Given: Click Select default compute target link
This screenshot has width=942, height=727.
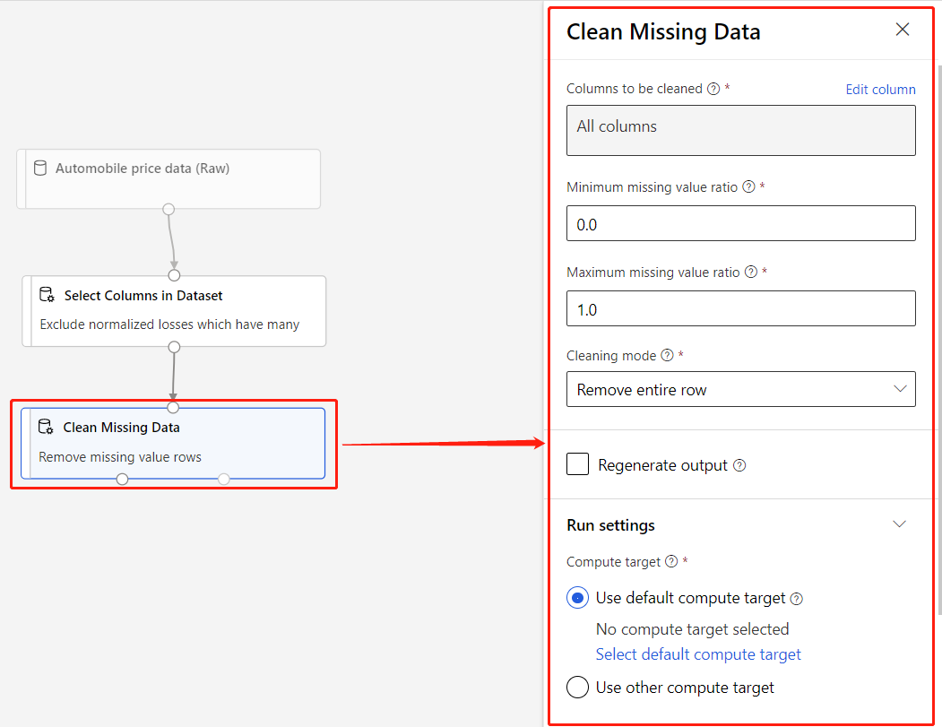Looking at the screenshot, I should click(698, 654).
